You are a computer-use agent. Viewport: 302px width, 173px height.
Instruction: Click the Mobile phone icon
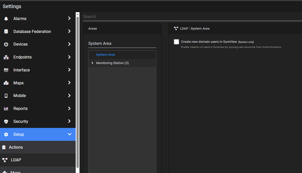click(6, 96)
